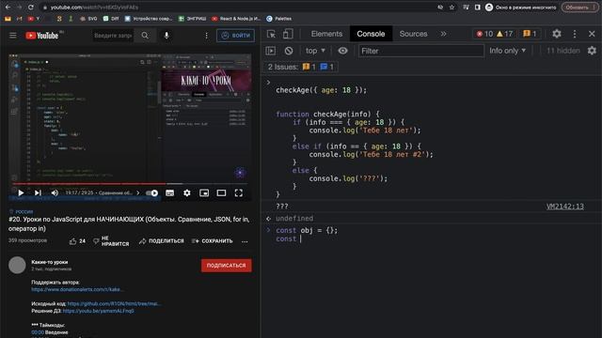Viewport: 602px width, 338px height.
Task: Switch to the Elements tab
Action: [x=326, y=34]
